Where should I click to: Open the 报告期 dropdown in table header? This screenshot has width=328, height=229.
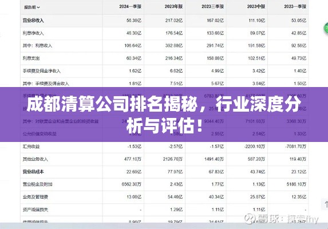click(32, 7)
